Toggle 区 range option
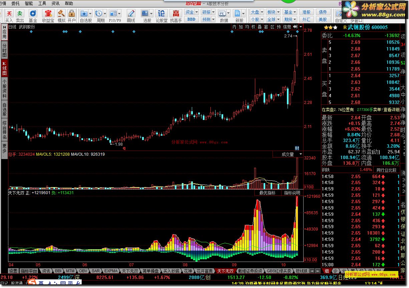 click(x=272, y=27)
